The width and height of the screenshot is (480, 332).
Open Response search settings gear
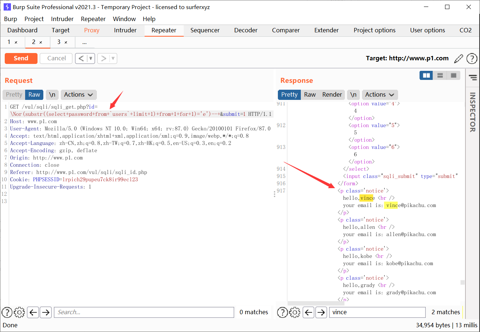pos(295,312)
